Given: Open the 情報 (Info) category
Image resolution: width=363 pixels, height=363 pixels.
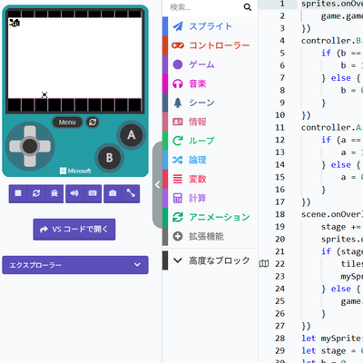Looking at the screenshot, I should pyautogui.click(x=211, y=122).
